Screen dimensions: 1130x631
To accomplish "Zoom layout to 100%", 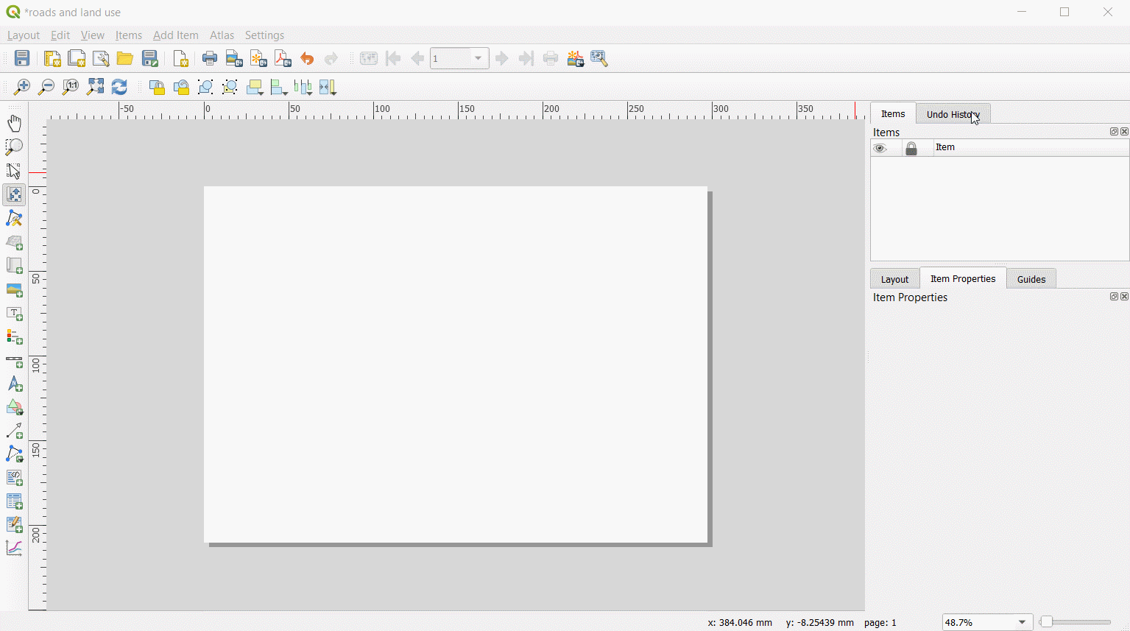I will (x=71, y=87).
